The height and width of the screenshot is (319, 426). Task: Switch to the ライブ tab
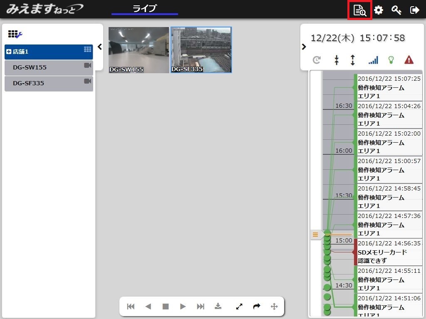coord(144,9)
